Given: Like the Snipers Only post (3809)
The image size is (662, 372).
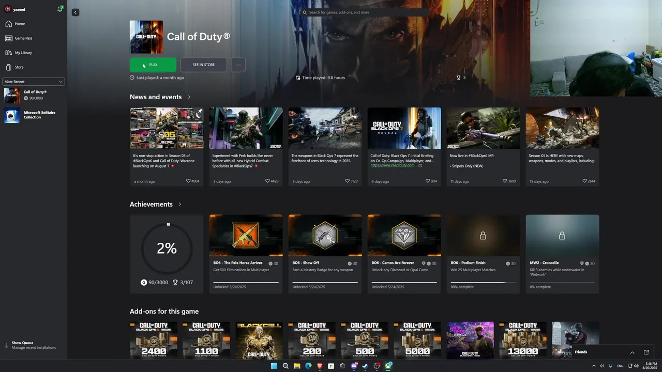Looking at the screenshot, I should click(505, 181).
